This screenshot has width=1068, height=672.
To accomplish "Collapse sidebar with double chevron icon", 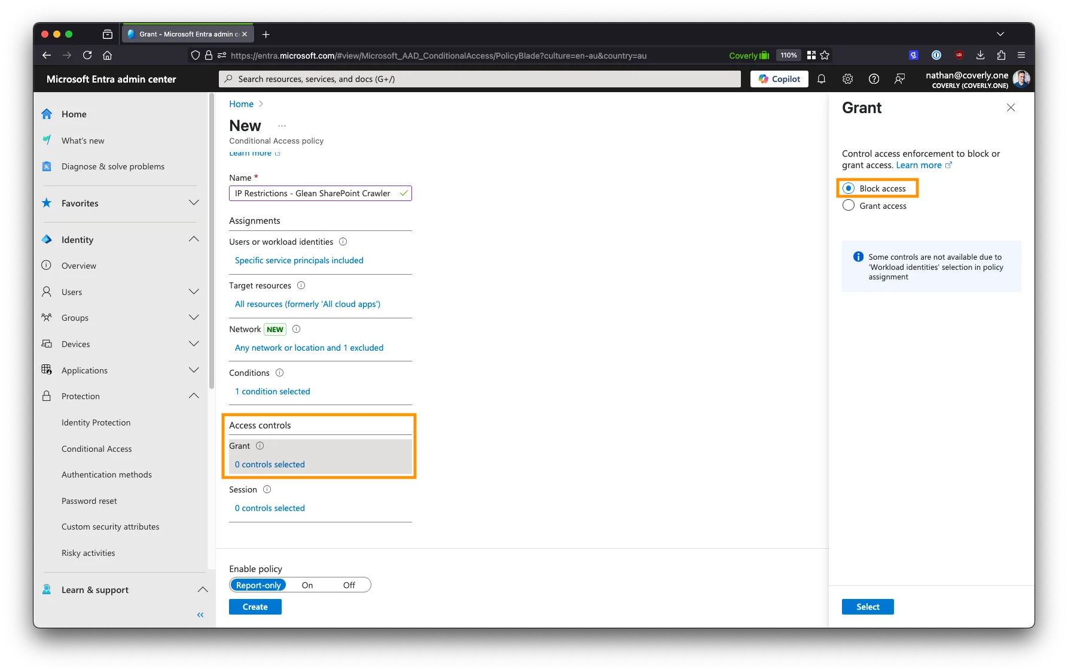I will tap(200, 615).
